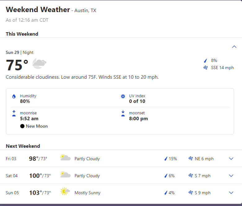Click the Next Weekend section heading
This screenshot has height=206, width=242.
[x=23, y=146]
